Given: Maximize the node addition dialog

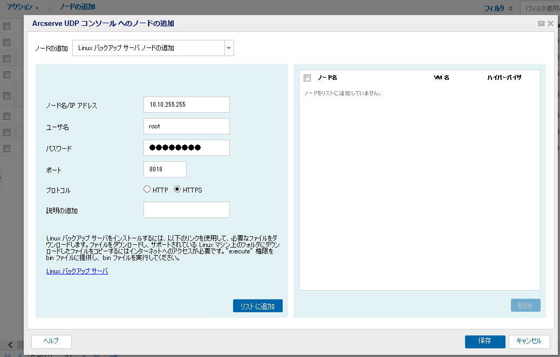Looking at the screenshot, I should pyautogui.click(x=541, y=24).
